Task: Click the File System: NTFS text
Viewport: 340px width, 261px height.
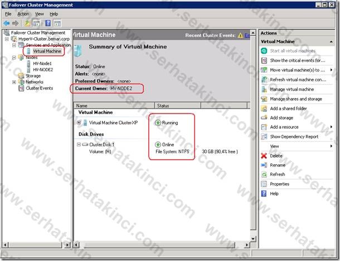Action: pyautogui.click(x=172, y=151)
